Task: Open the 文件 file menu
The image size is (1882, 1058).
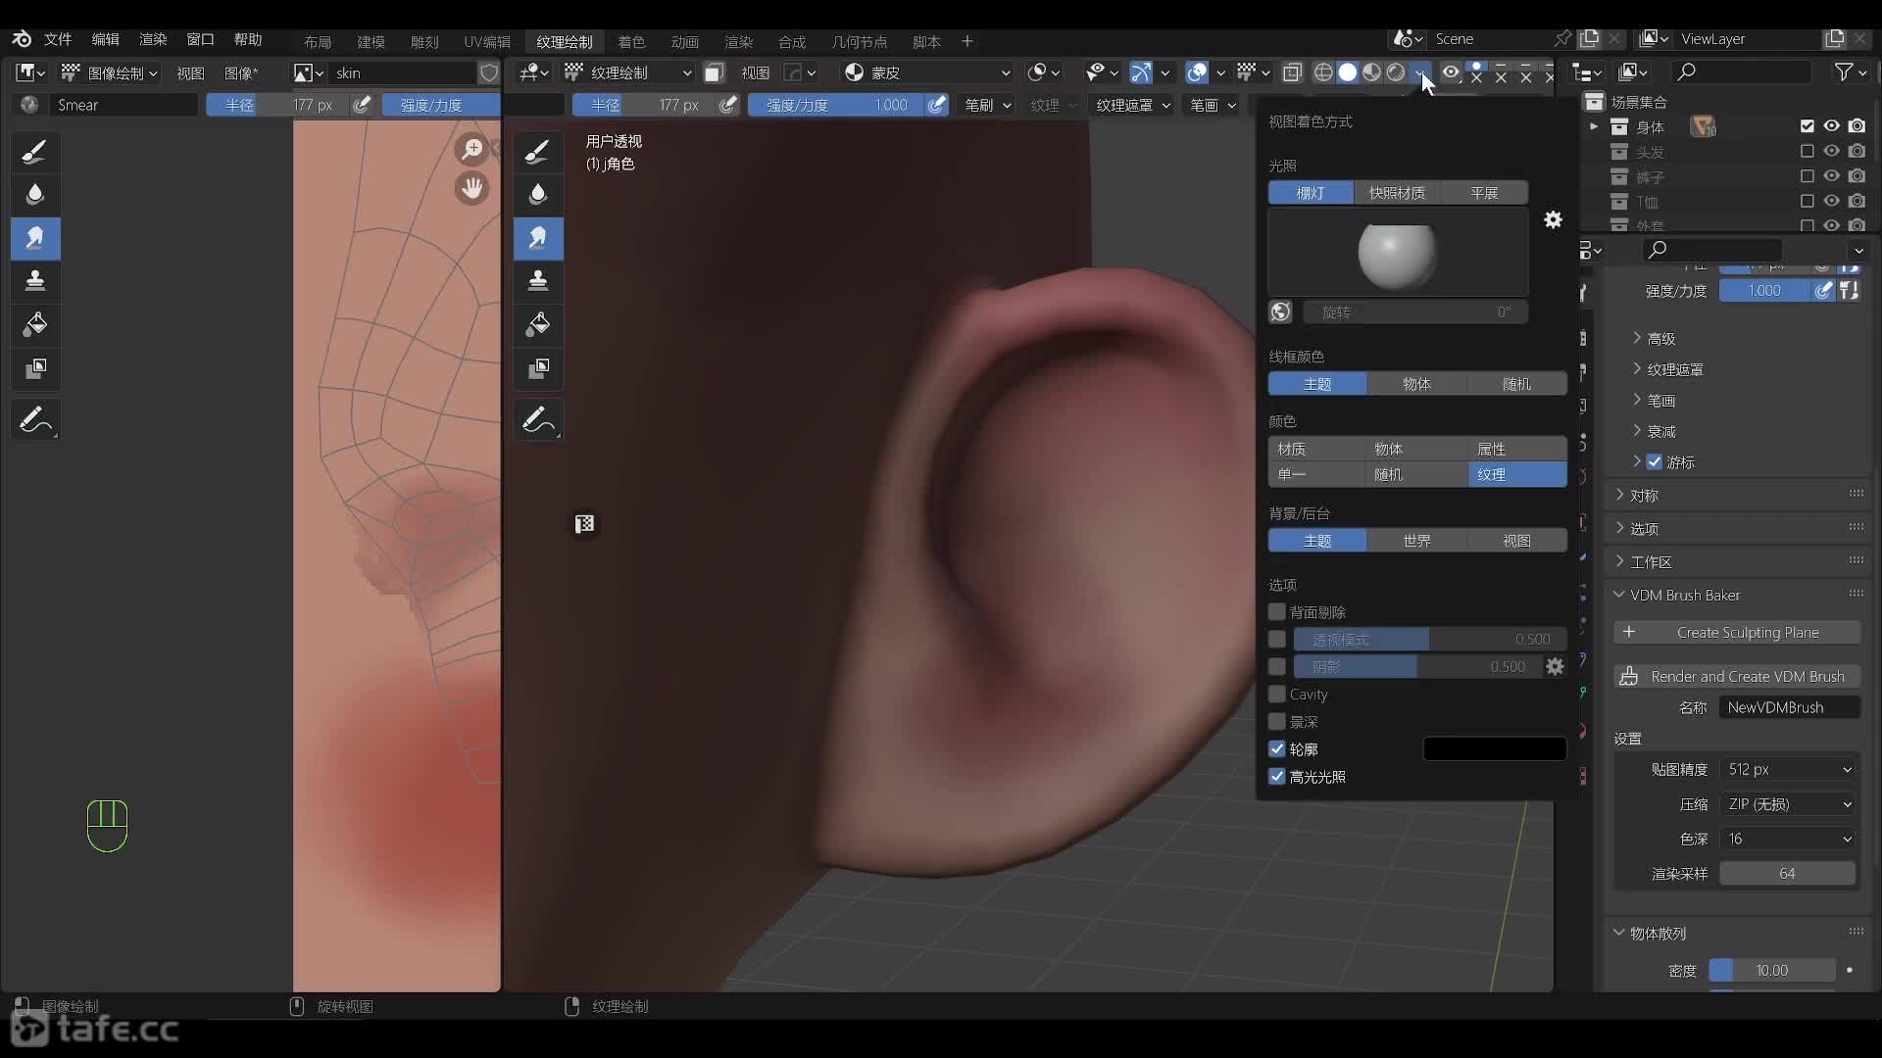Action: pos(58,39)
